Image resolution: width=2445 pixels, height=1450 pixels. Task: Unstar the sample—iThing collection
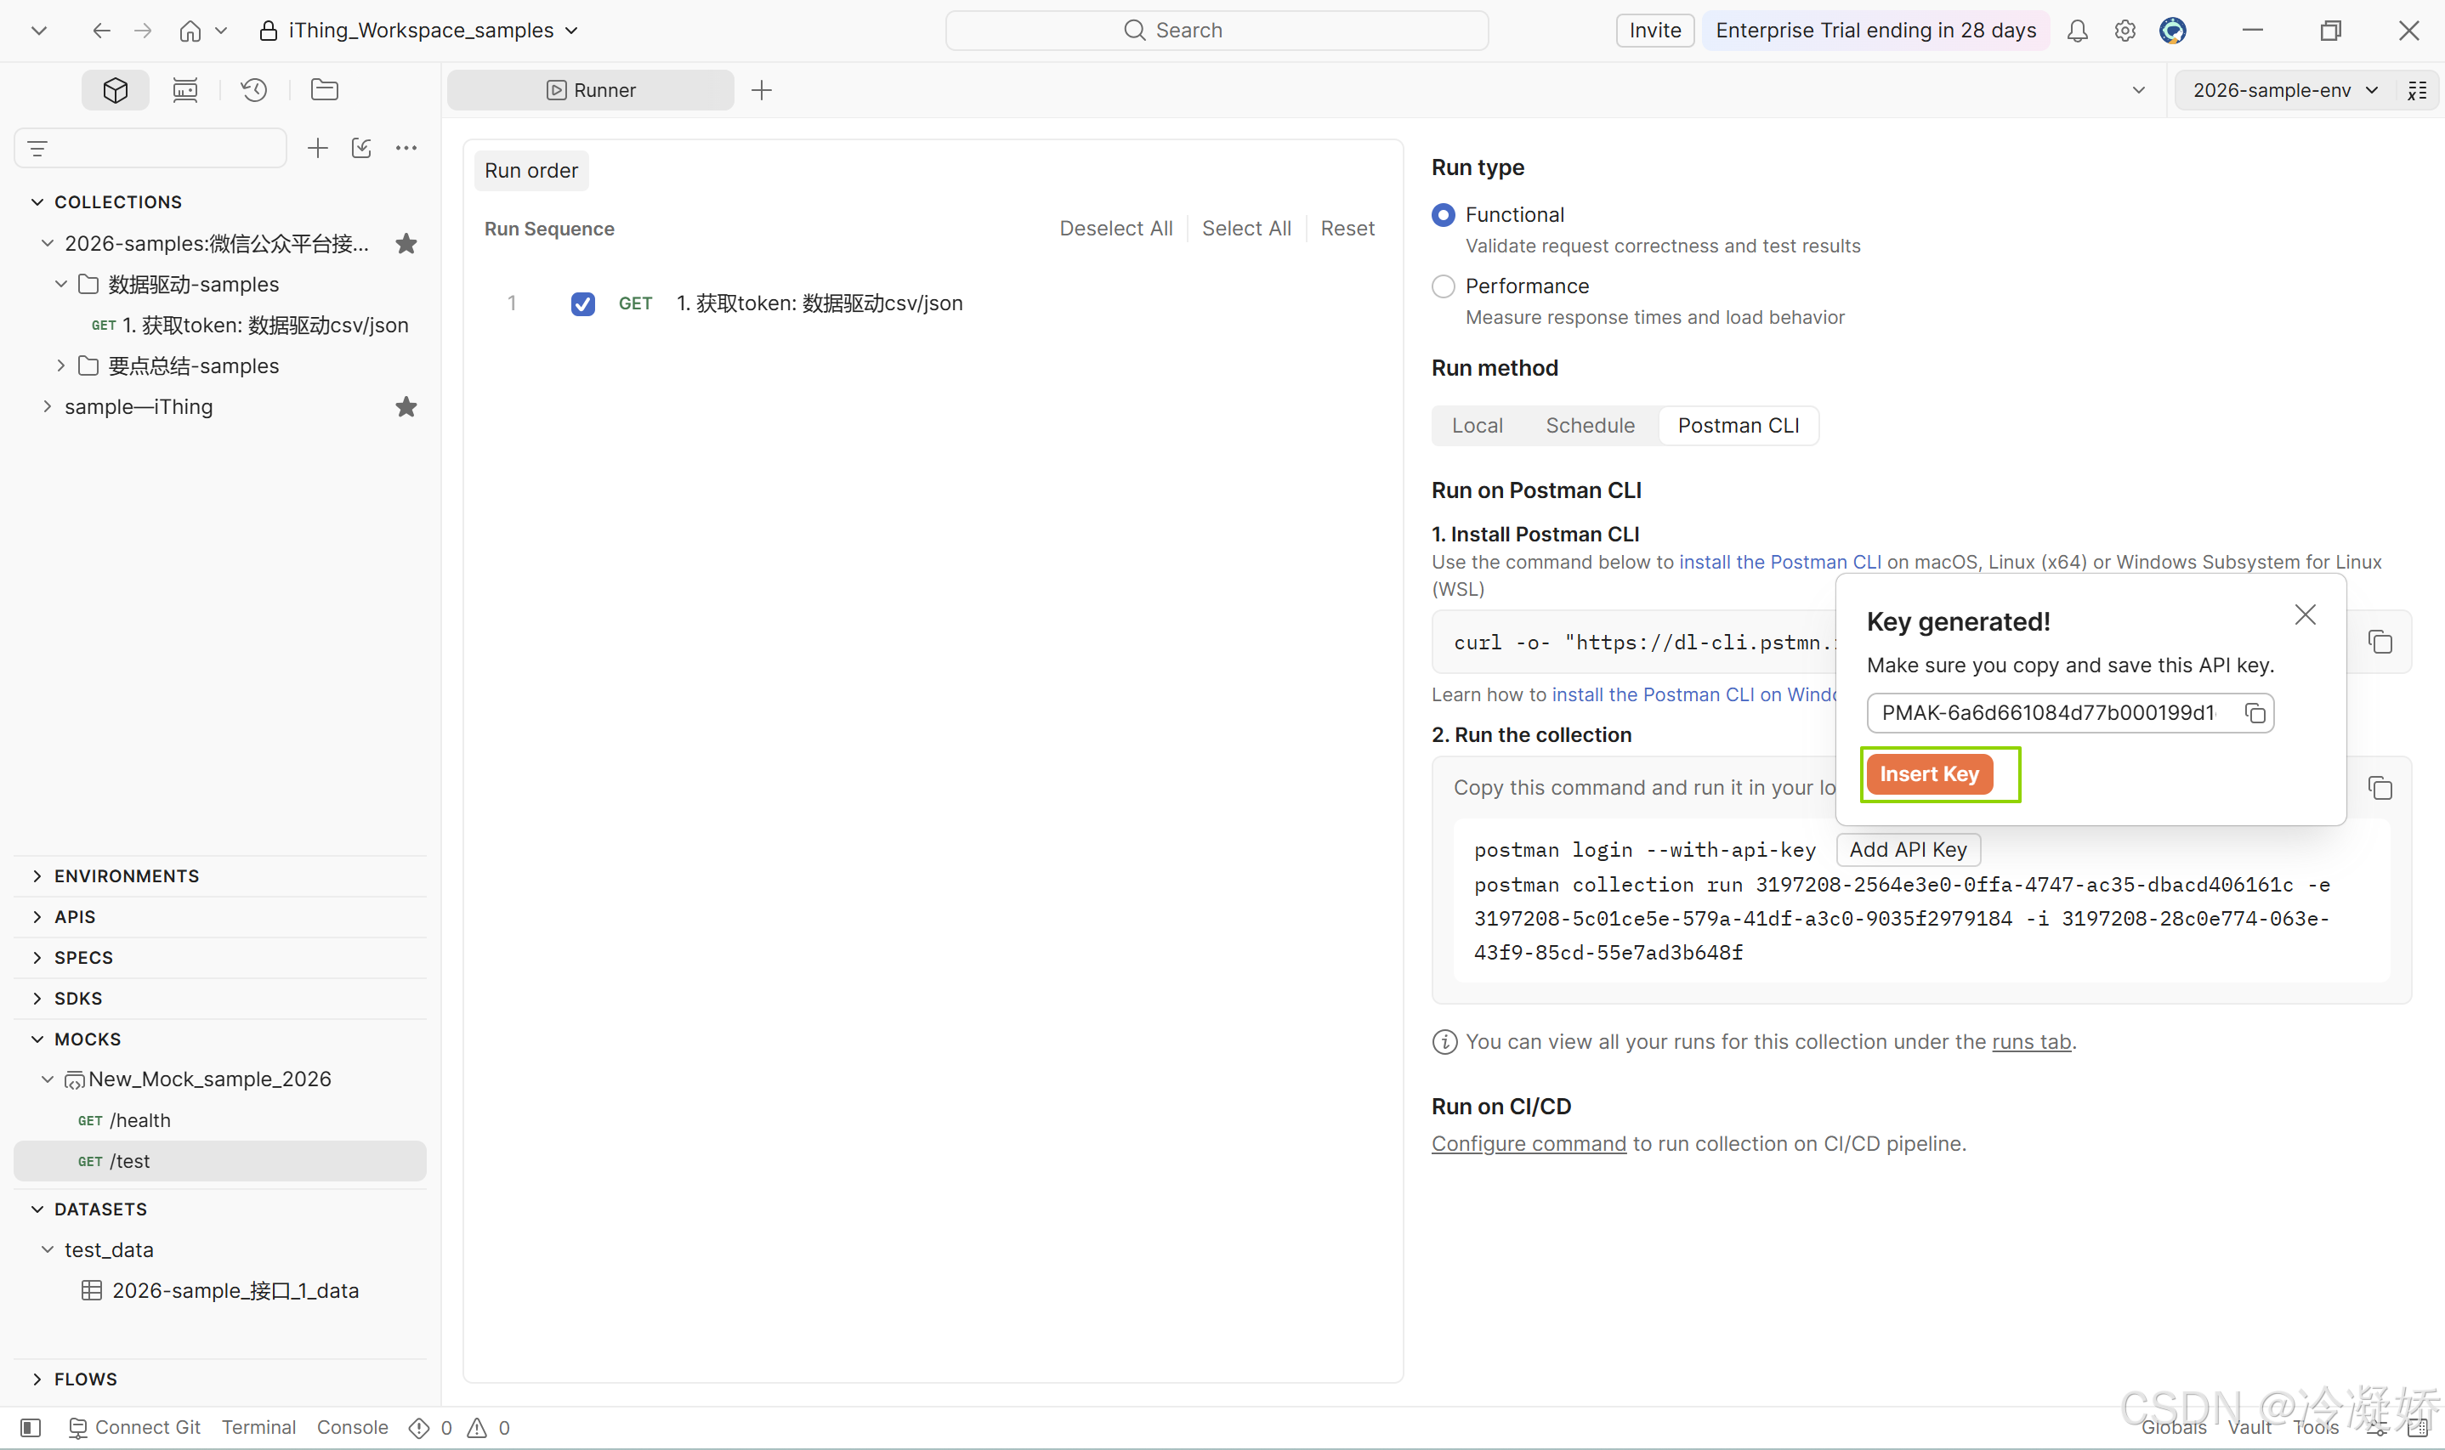click(406, 406)
